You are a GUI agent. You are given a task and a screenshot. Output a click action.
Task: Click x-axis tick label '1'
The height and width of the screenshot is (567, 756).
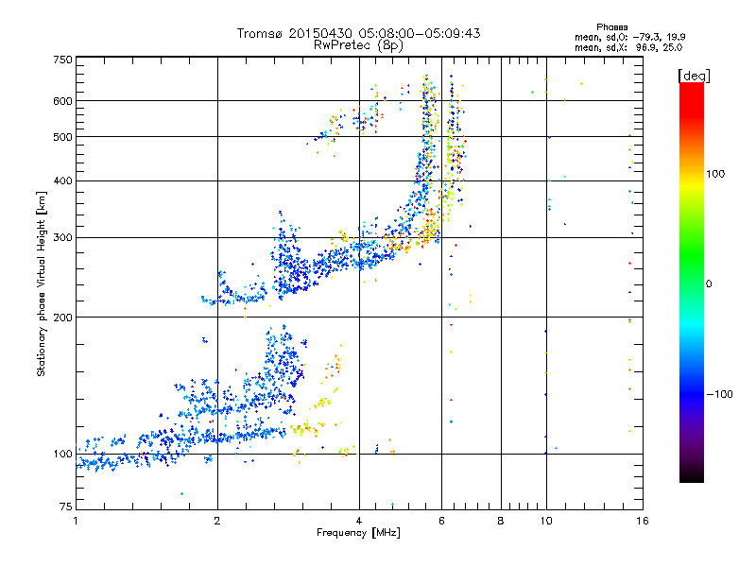pyautogui.click(x=76, y=521)
